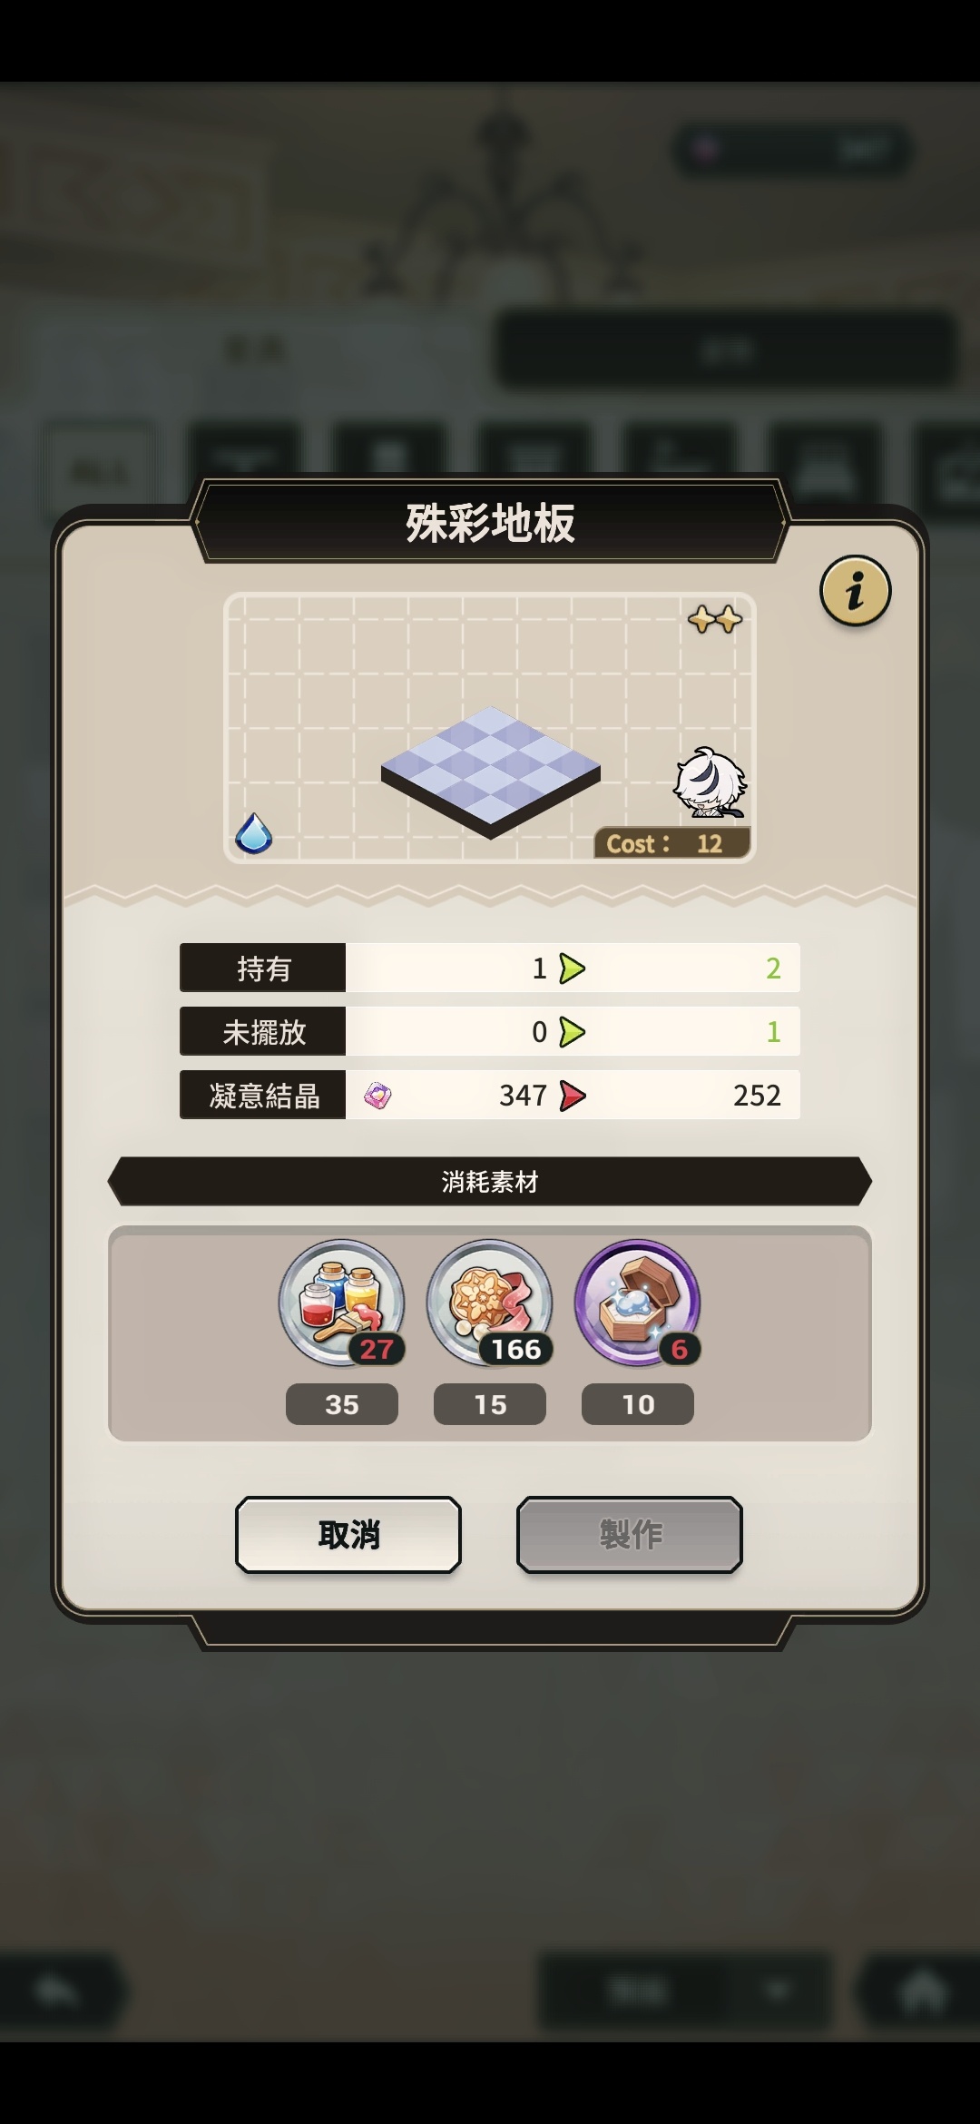Tap the white-haired chibi character icon
Image resolution: width=980 pixels, height=2124 pixels.
710,782
